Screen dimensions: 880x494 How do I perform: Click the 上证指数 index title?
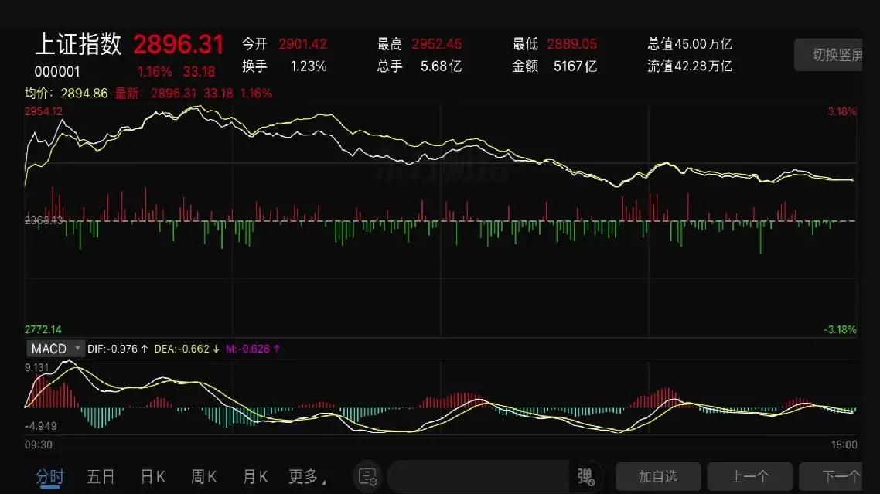[78, 44]
